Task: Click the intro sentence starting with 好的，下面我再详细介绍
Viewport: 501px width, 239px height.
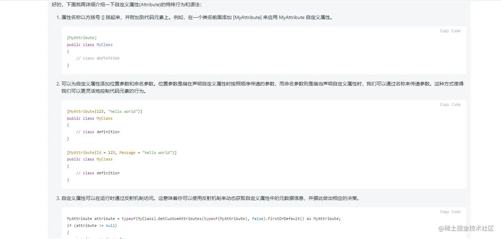Action: pos(127,4)
